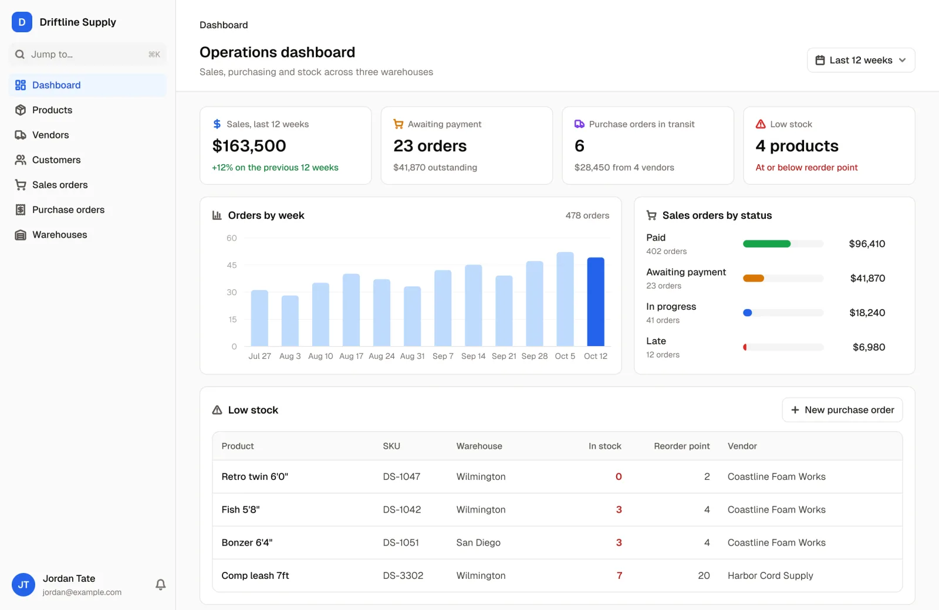Click the Retro twin 6'0" product row
This screenshot has height=610, width=939.
coord(557,477)
